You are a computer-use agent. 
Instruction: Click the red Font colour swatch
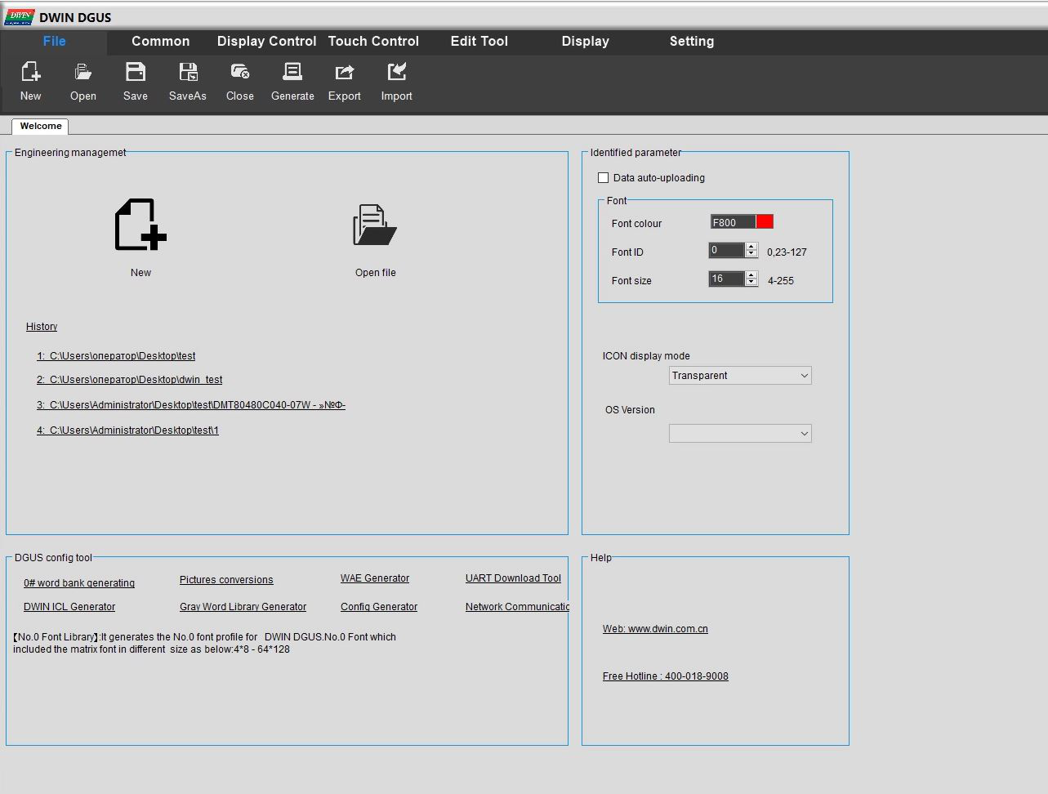(x=765, y=222)
